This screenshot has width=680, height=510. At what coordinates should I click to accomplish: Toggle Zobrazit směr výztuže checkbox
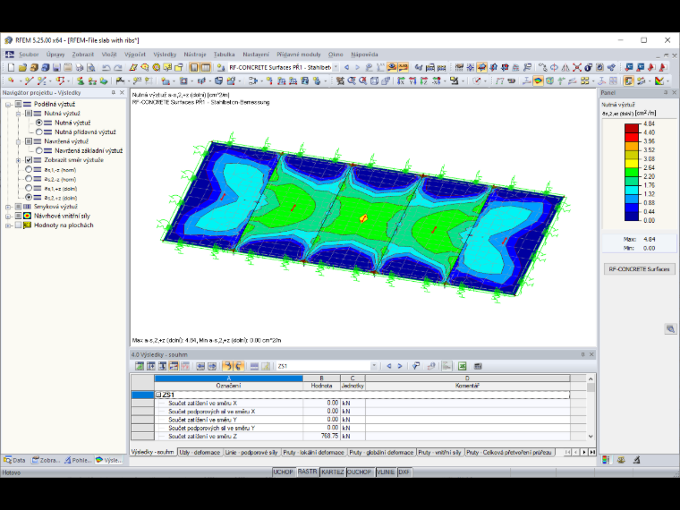[29, 160]
